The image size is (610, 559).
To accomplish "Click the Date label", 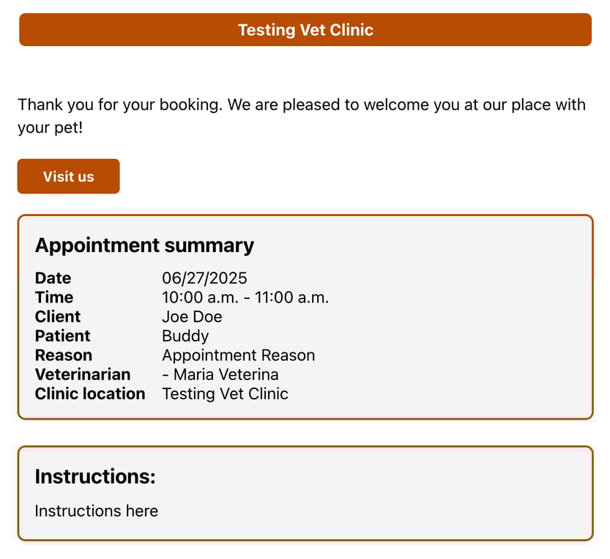I will pyautogui.click(x=53, y=278).
